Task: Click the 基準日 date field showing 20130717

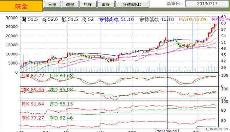Action: [207, 4]
